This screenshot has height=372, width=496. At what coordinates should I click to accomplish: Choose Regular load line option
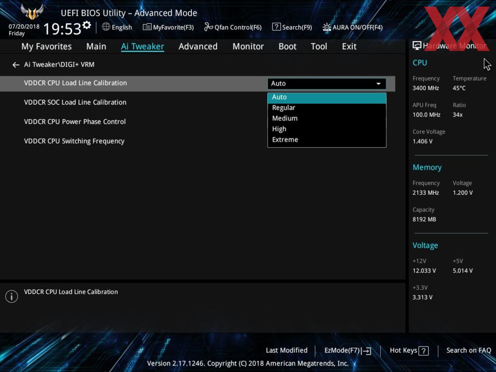[x=327, y=108]
